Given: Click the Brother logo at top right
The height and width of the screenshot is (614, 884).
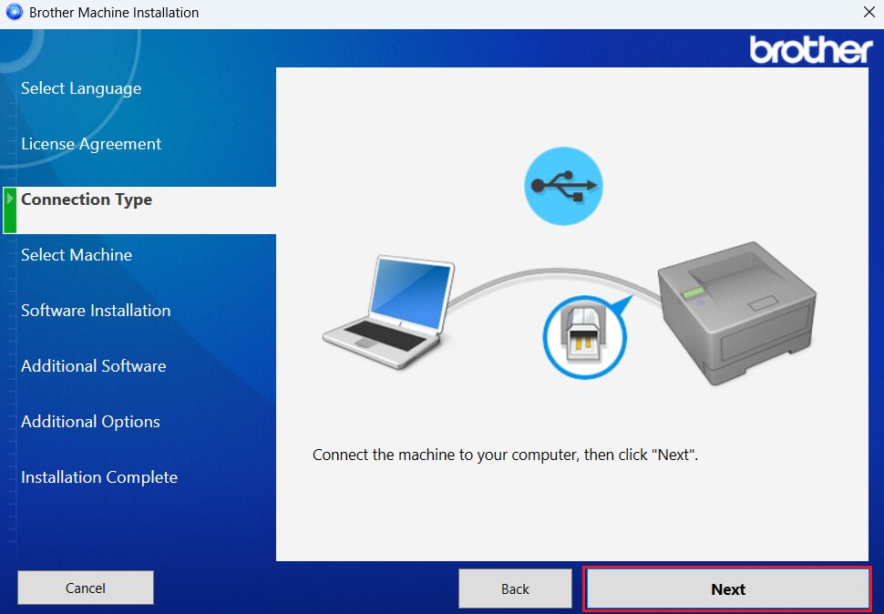Looking at the screenshot, I should (x=810, y=49).
